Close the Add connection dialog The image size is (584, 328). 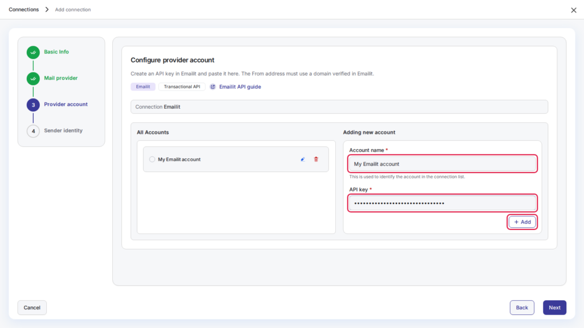(x=574, y=10)
